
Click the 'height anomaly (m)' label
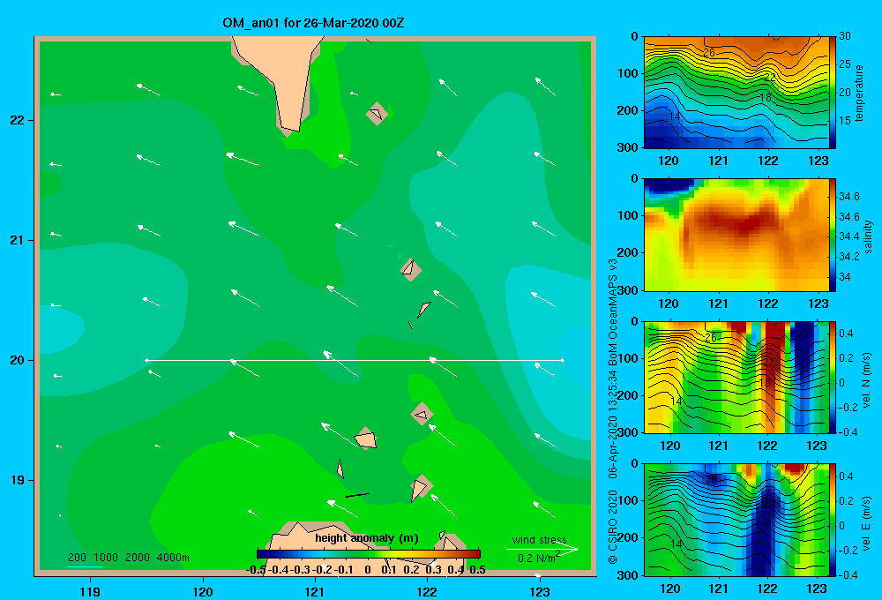click(x=367, y=538)
